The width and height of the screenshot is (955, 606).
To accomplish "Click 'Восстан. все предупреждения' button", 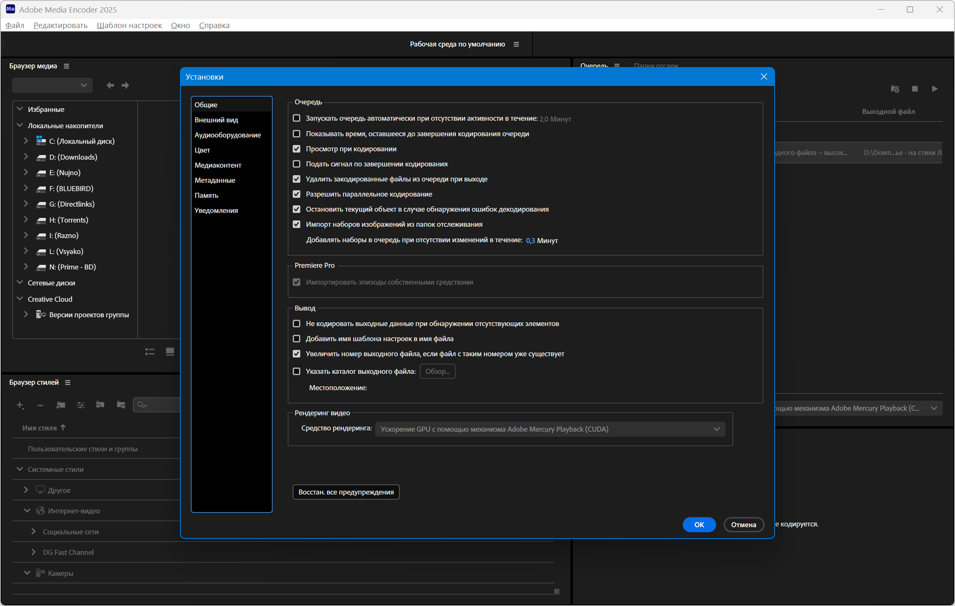I will (x=346, y=492).
